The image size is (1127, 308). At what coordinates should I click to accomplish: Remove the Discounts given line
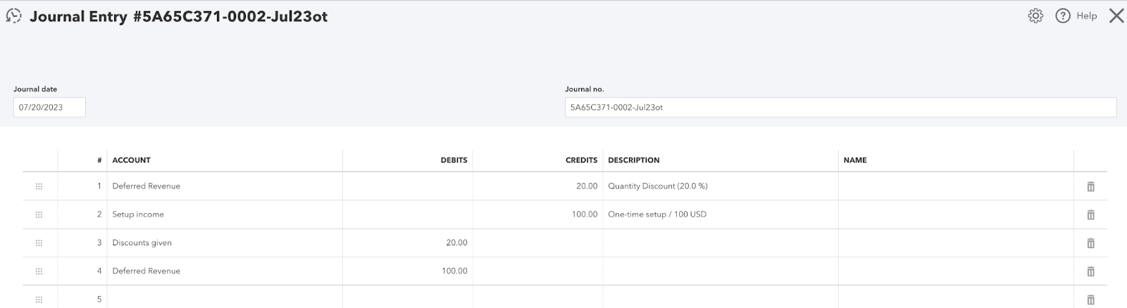pos(1090,243)
